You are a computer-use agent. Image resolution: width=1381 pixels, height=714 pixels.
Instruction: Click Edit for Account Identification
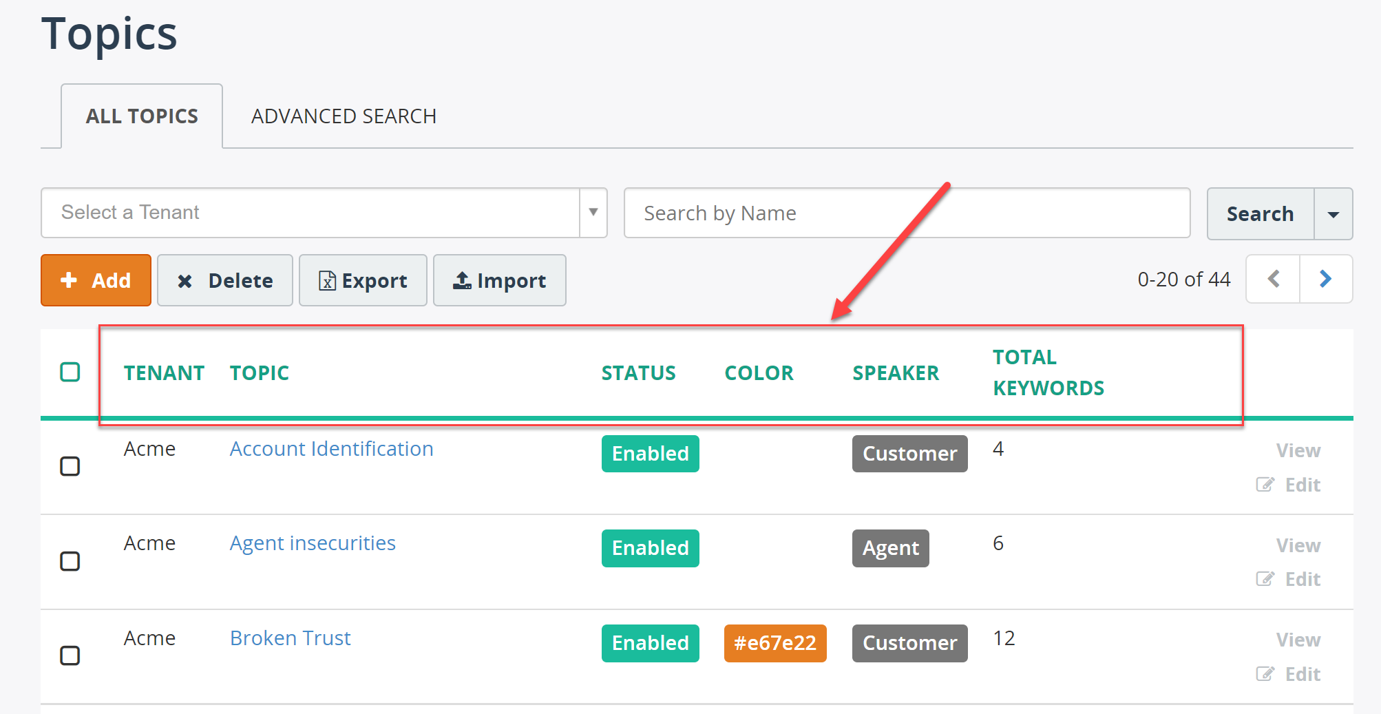[1289, 485]
